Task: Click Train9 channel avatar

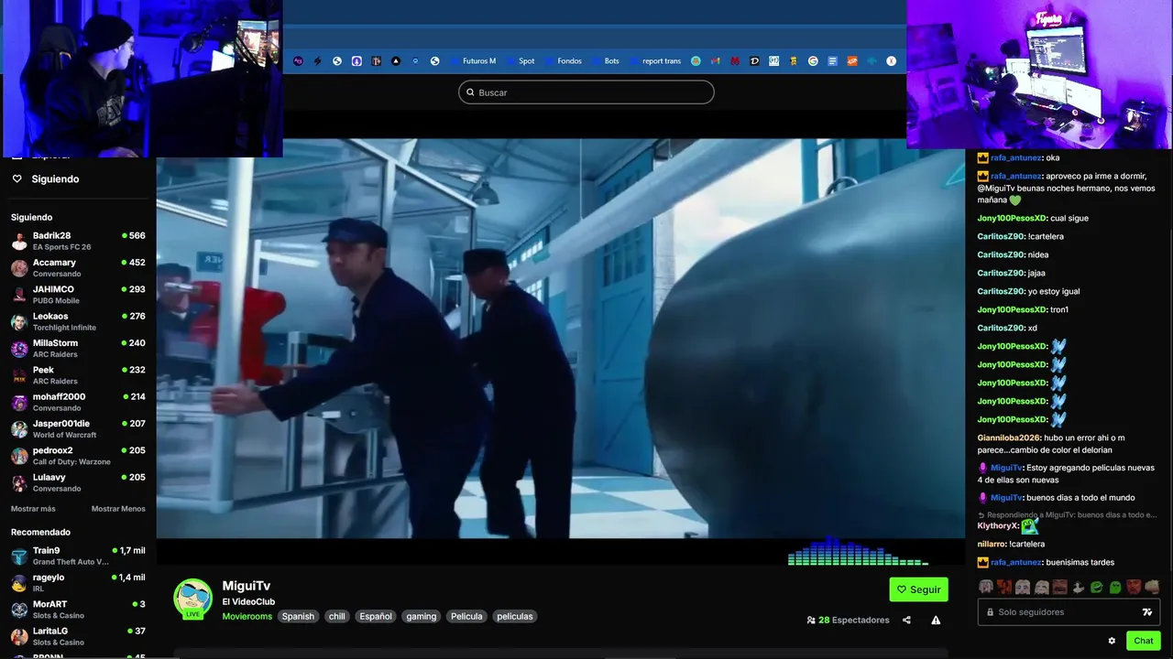Action: pos(19,556)
